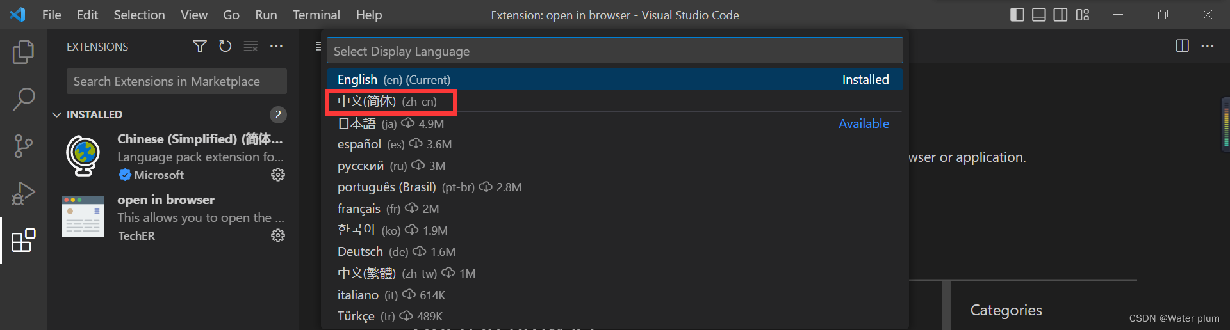Toggle the bottom panel layout button
Screen dimensions: 1230x330
1039,15
